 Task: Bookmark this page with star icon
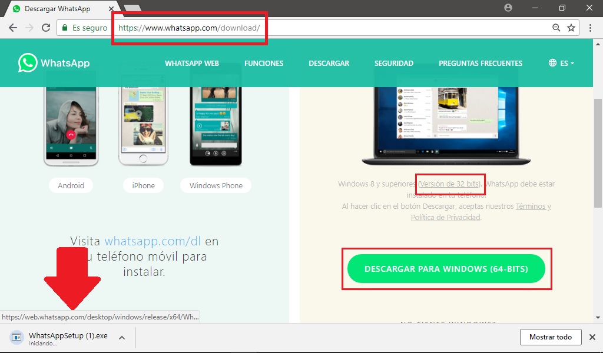(571, 28)
